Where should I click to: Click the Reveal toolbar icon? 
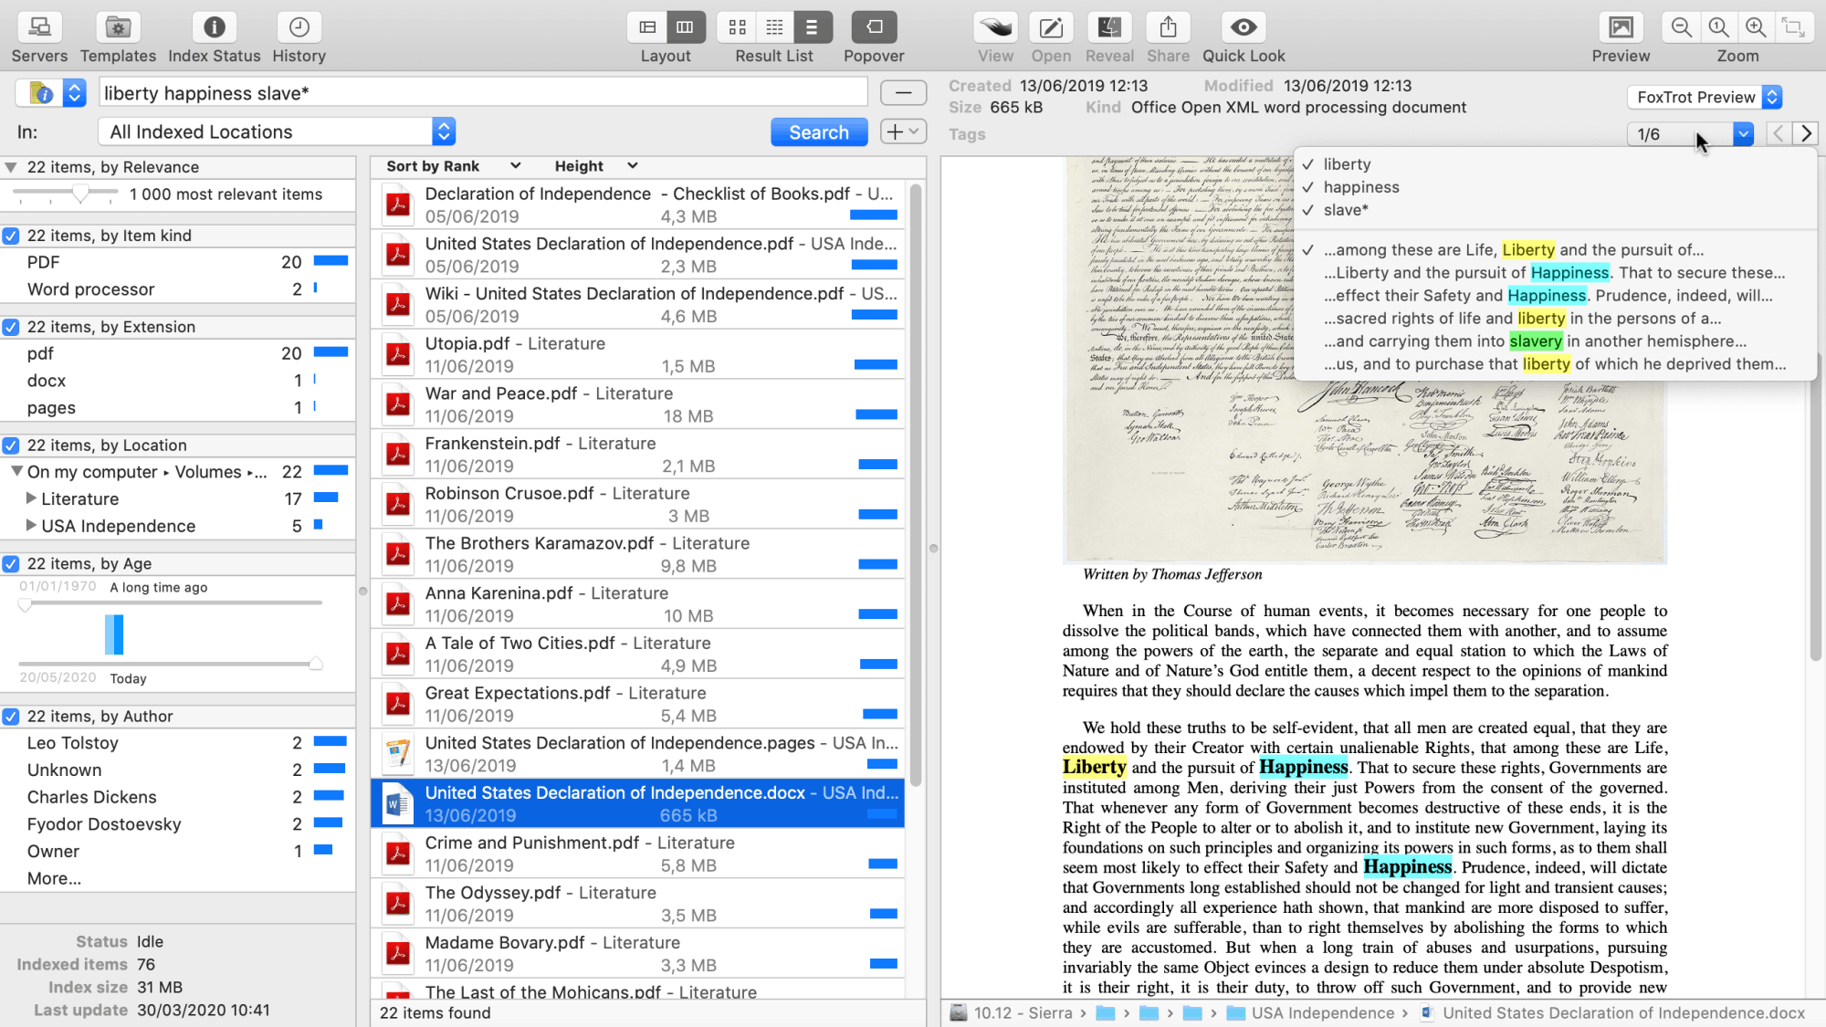coord(1109,27)
